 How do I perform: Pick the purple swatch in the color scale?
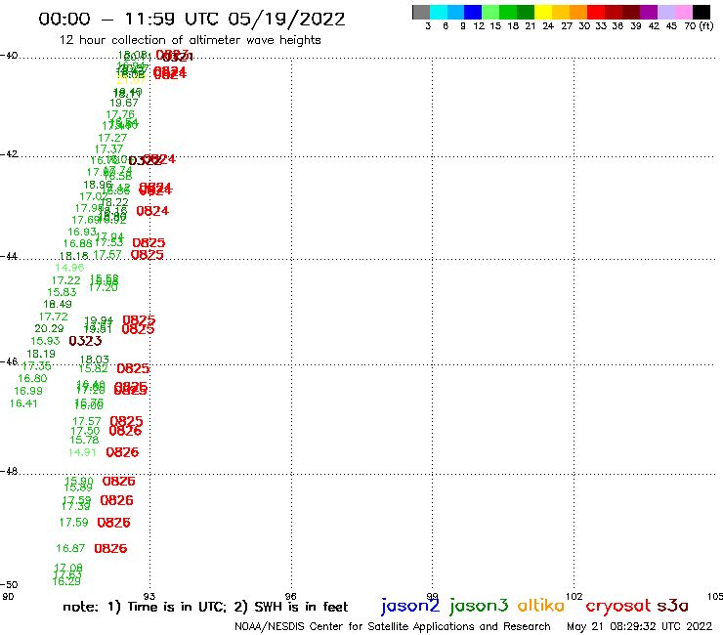pyautogui.click(x=649, y=13)
